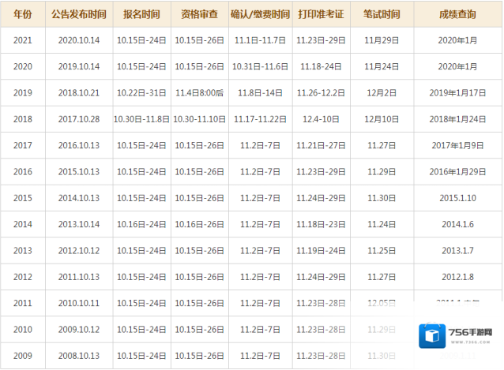Click the 2009 year cell
Viewport: 504px width, 370px height.
(x=23, y=356)
